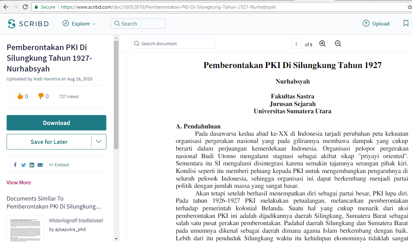Click the View More link

pos(19,183)
